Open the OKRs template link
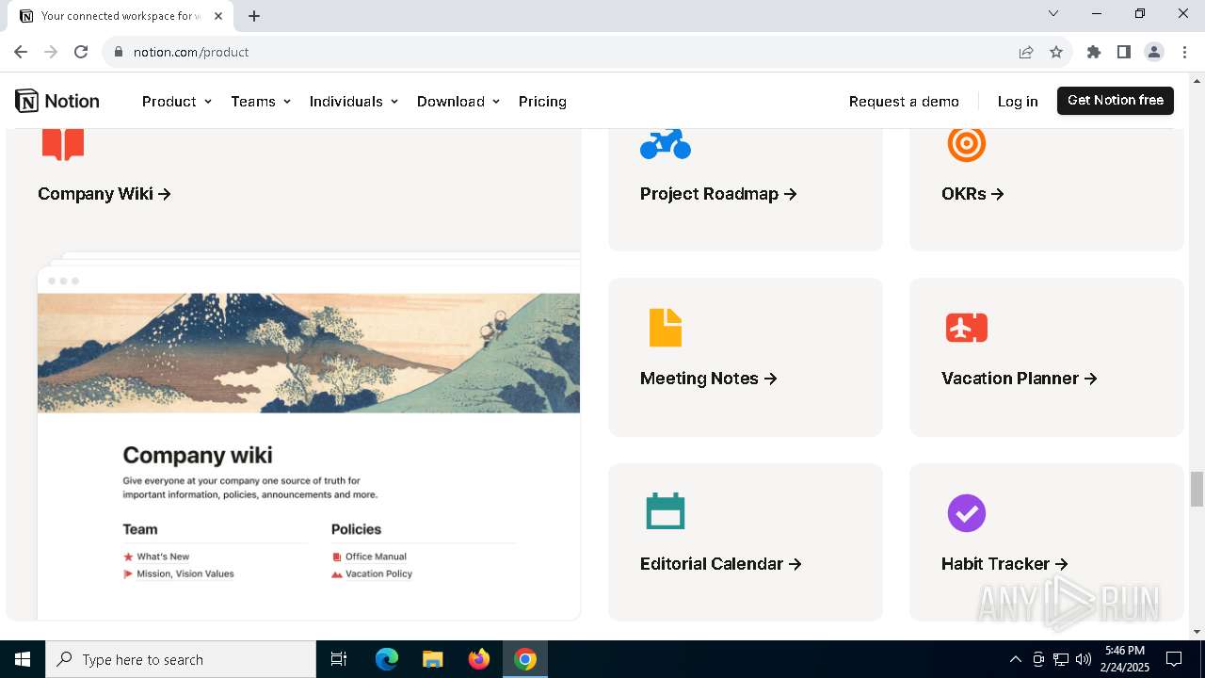1205x678 pixels. (972, 194)
